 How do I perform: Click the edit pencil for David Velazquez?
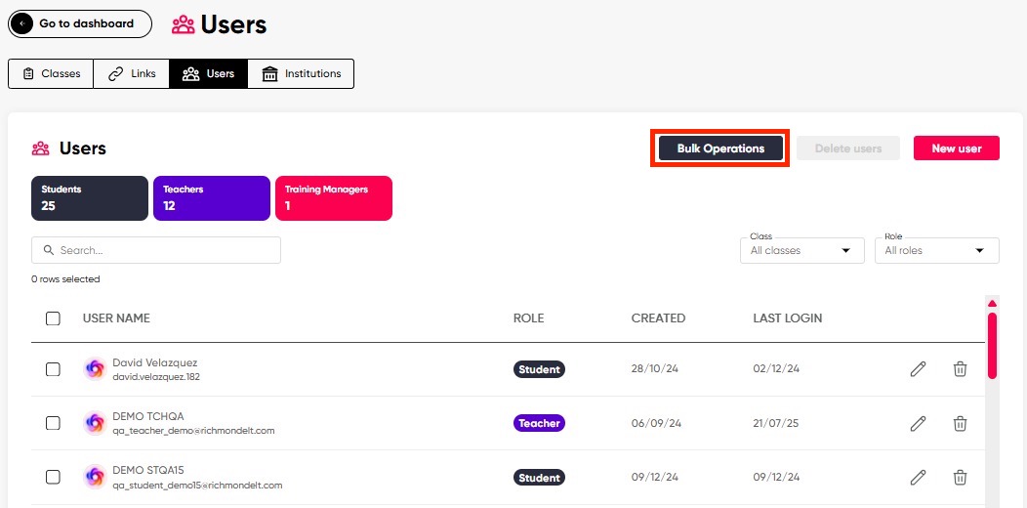tap(918, 369)
